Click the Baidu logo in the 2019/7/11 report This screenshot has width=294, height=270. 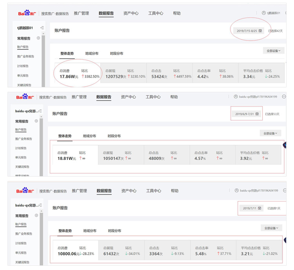pyautogui.click(x=25, y=191)
